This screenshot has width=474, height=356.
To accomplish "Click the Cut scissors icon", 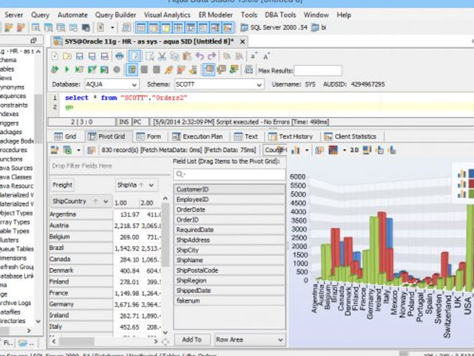I will click(162, 56).
